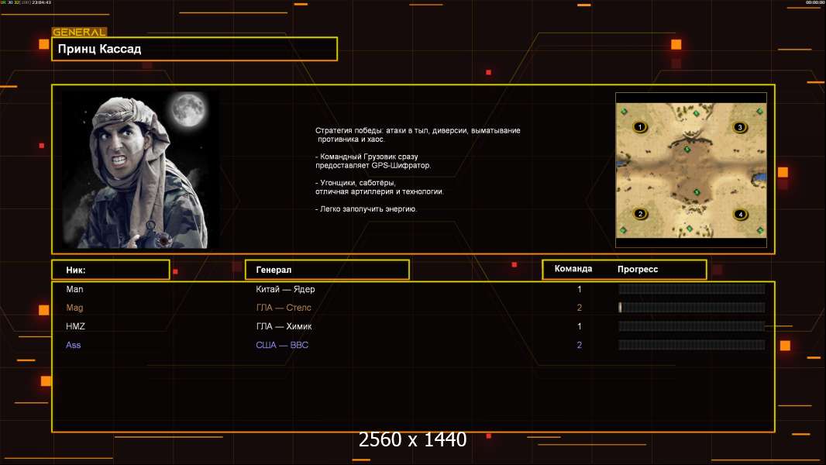Select player Man in the list
The height and width of the screenshot is (465, 826).
tap(74, 289)
